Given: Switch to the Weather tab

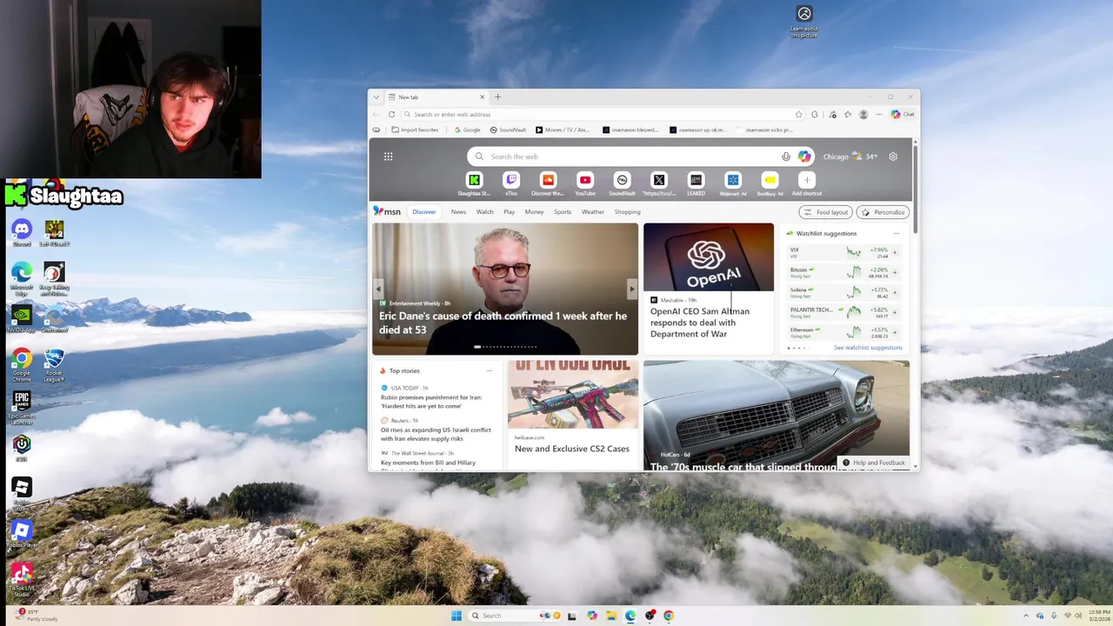Looking at the screenshot, I should [x=593, y=211].
